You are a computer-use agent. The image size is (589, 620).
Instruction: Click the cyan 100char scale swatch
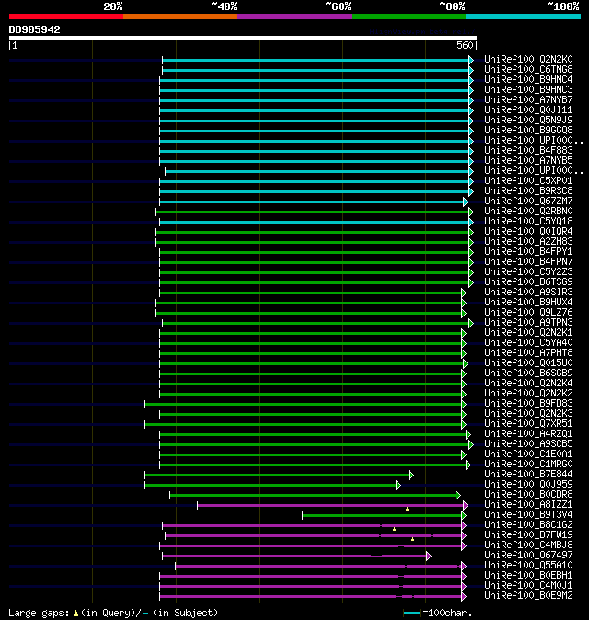tap(411, 614)
